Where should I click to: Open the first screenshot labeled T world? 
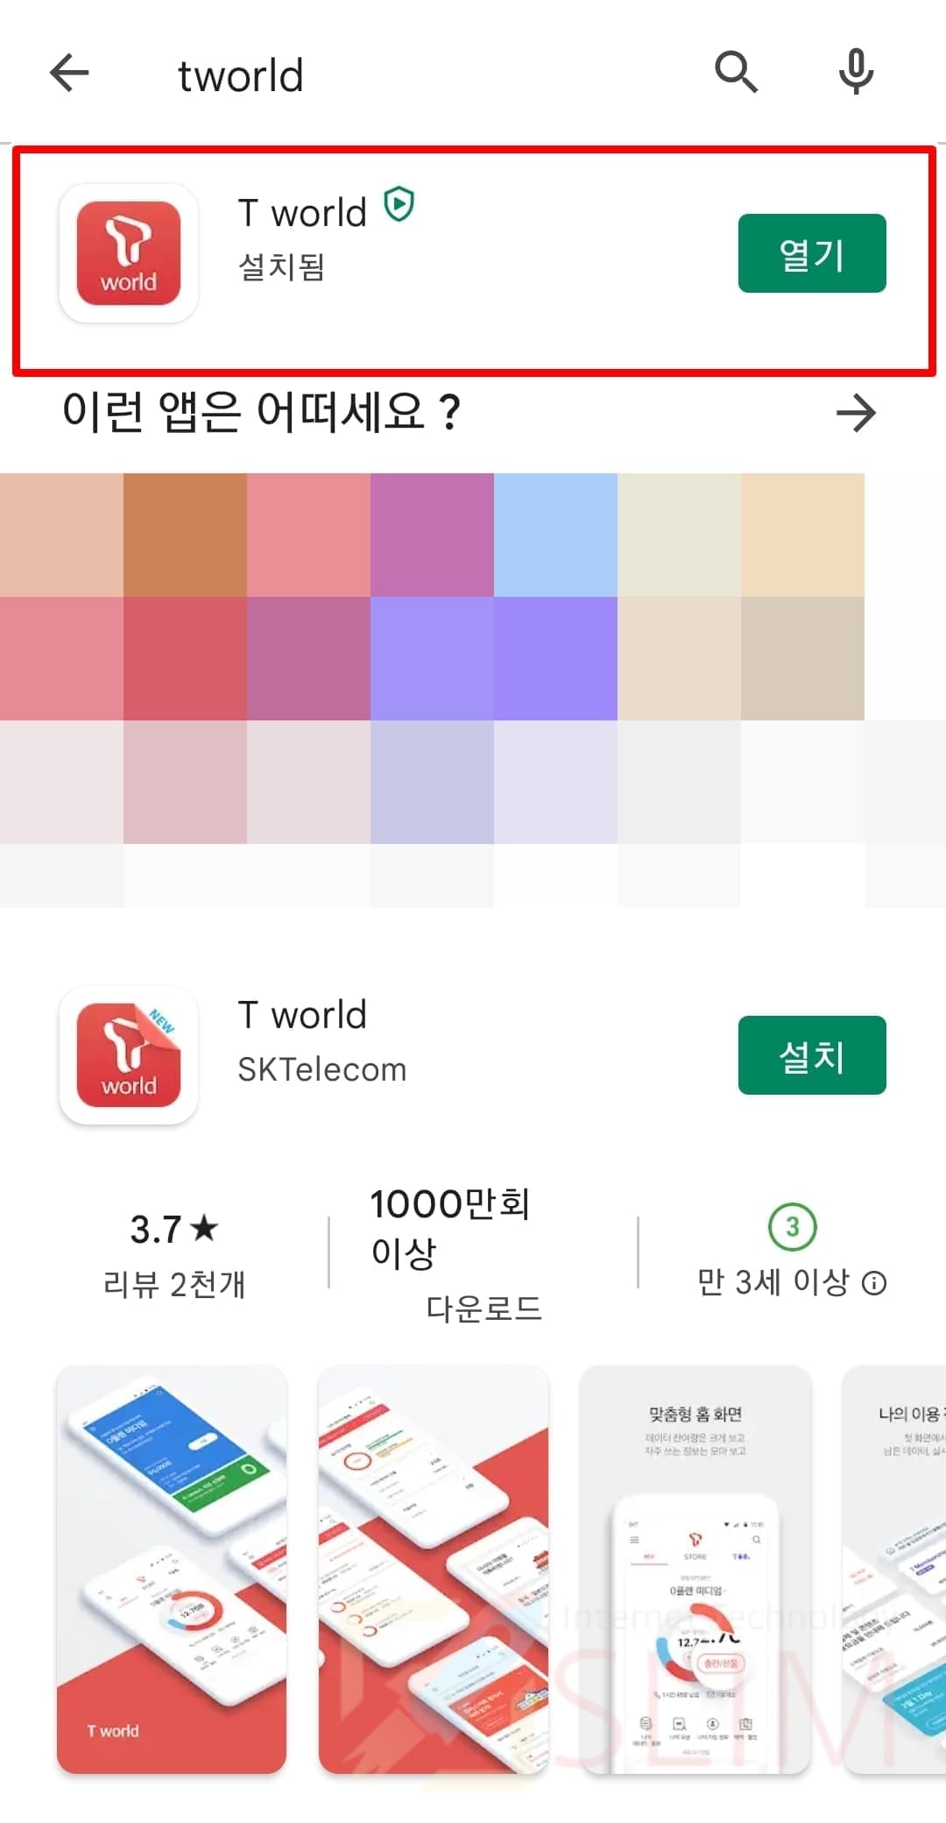172,1570
